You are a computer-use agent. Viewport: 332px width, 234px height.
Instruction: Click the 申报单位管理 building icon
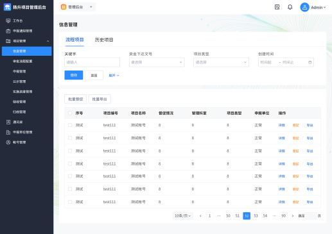coord(8,132)
